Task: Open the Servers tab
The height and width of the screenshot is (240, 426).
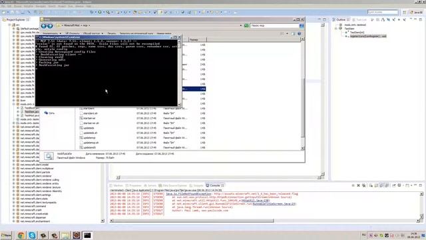Action: pyautogui.click(x=150, y=185)
